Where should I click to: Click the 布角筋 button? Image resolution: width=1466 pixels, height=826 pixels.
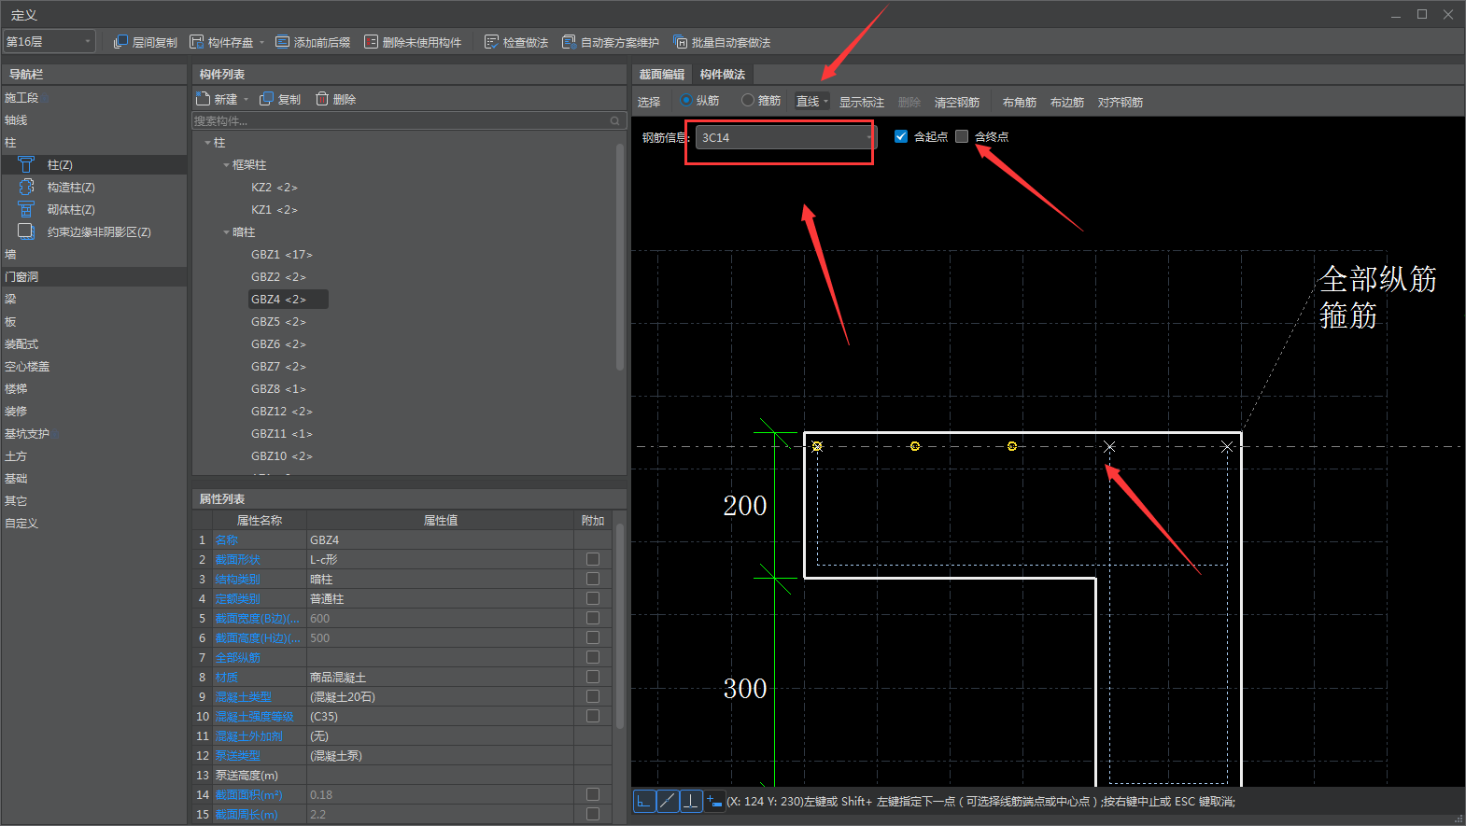point(1020,102)
